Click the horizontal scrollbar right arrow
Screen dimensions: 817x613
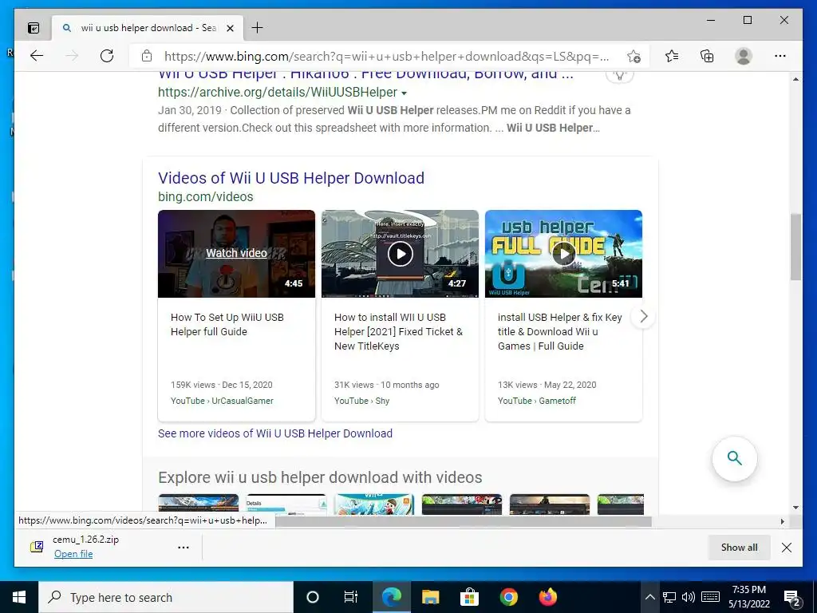pyautogui.click(x=782, y=521)
